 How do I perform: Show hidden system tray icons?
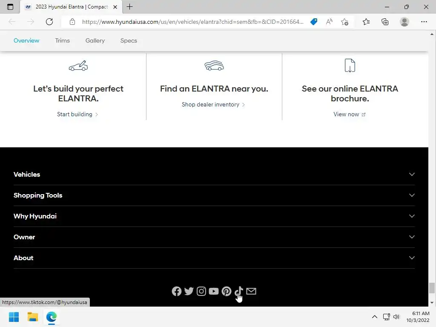375,317
